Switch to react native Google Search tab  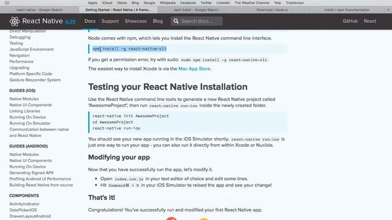[39, 10]
